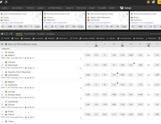
Task: Click the rocket icon in the top bar
Action: tap(1, 2)
